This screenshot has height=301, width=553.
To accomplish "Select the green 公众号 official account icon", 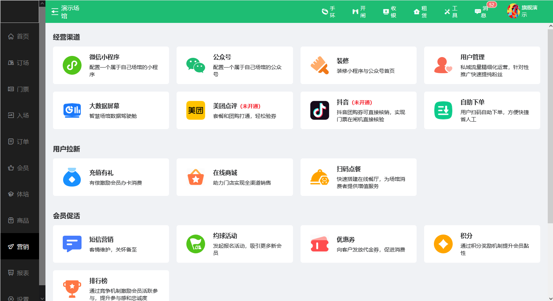I will click(x=195, y=65).
